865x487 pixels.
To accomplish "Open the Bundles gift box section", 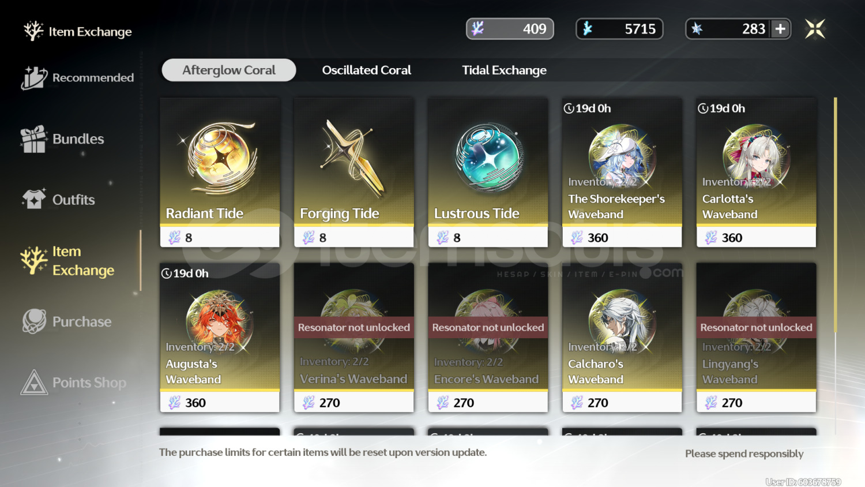I will click(62, 139).
